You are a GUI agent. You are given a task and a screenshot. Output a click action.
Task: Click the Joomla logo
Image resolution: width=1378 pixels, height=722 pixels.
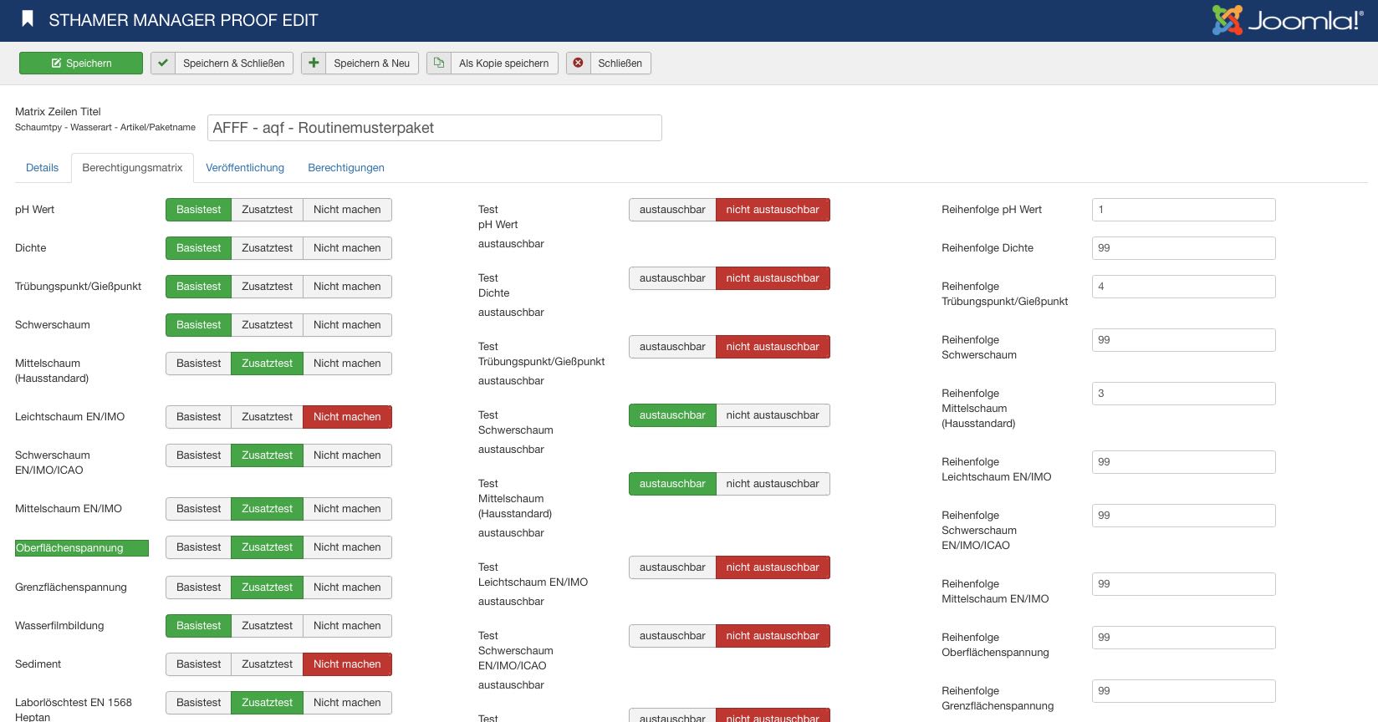coord(1287,20)
